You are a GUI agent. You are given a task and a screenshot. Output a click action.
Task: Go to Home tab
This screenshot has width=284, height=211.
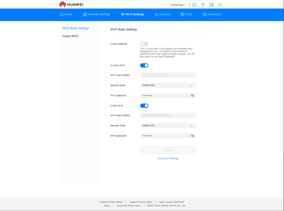click(x=66, y=14)
